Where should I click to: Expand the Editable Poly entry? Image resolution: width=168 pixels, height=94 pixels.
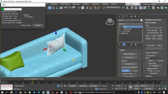click(119, 33)
